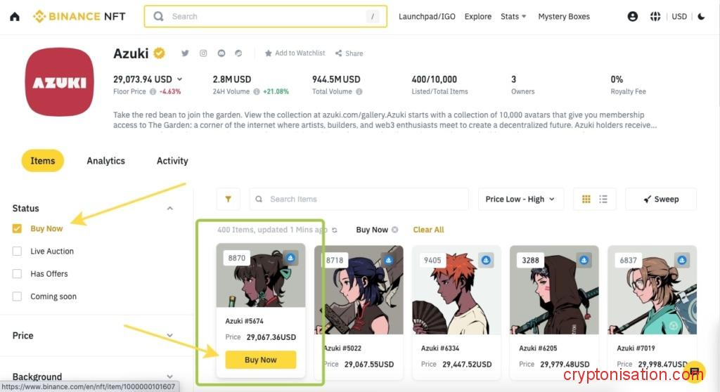Uncheck the Buy Now status checkbox
This screenshot has height=392, width=720.
tap(18, 228)
